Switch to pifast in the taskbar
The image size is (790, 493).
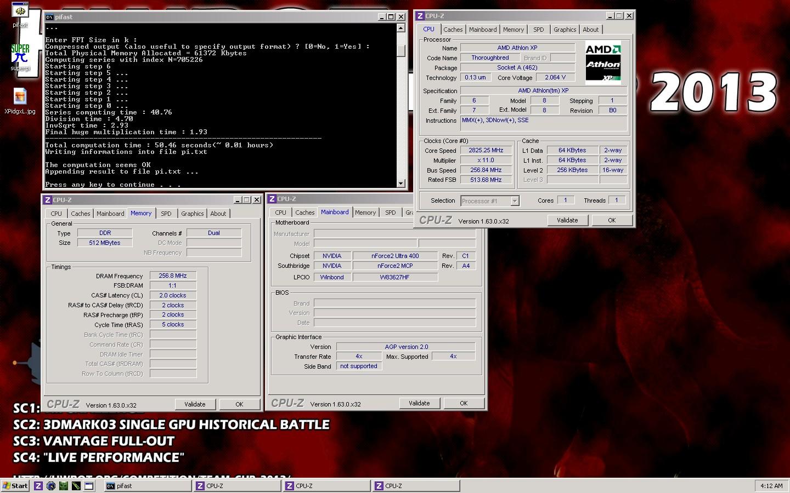(147, 486)
